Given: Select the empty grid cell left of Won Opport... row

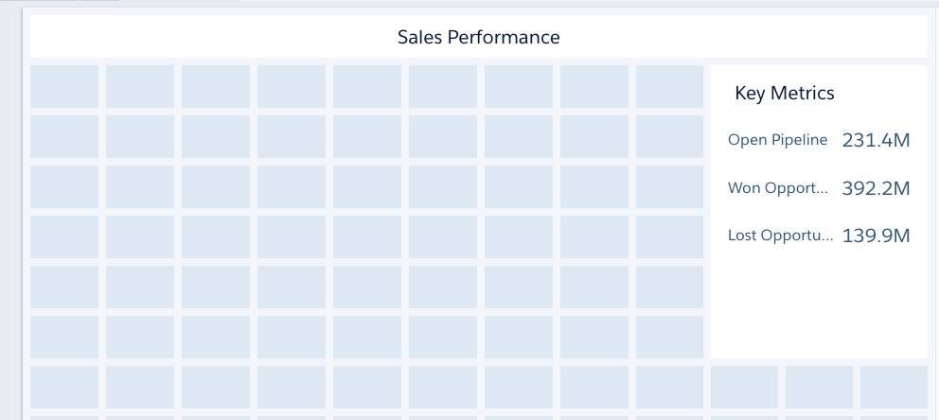Looking at the screenshot, I should (x=669, y=186).
